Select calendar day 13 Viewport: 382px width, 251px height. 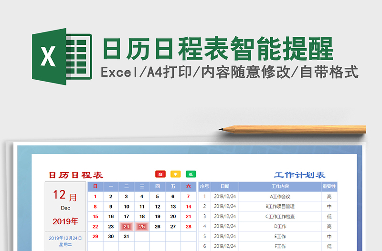(173, 207)
